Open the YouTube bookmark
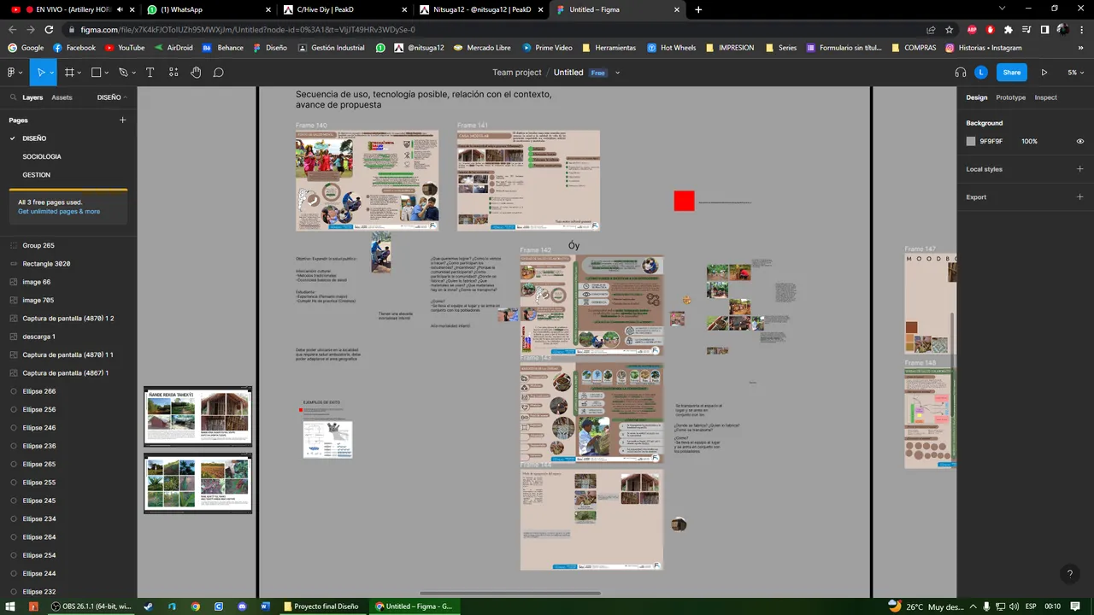Image resolution: width=1094 pixels, height=615 pixels. pyautogui.click(x=124, y=48)
